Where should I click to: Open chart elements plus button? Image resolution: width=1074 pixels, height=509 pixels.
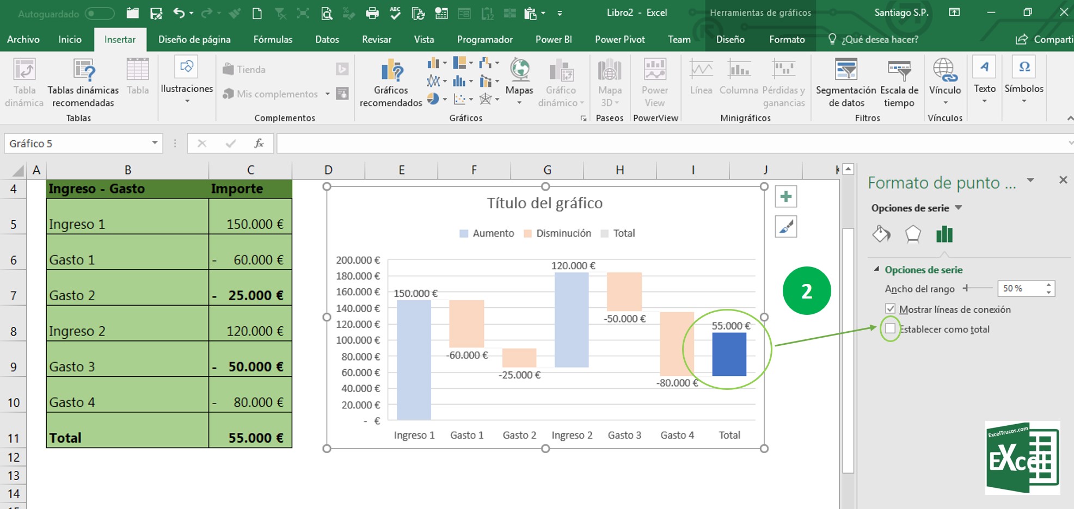click(785, 197)
